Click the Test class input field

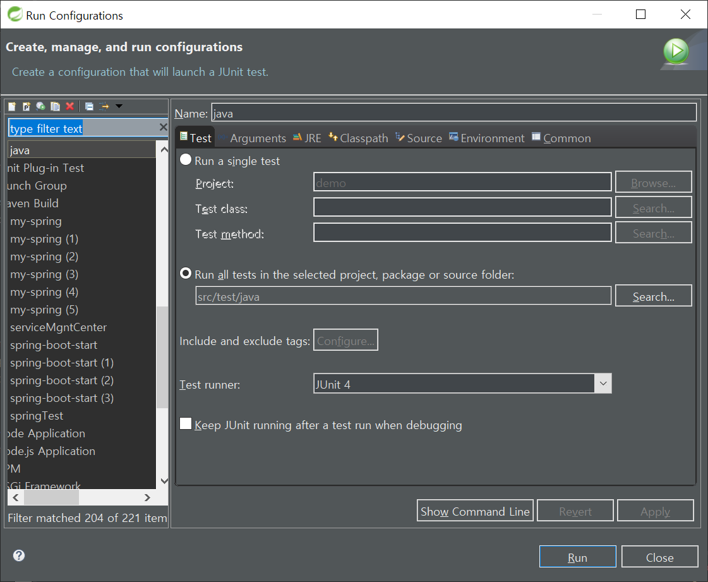[x=462, y=207]
